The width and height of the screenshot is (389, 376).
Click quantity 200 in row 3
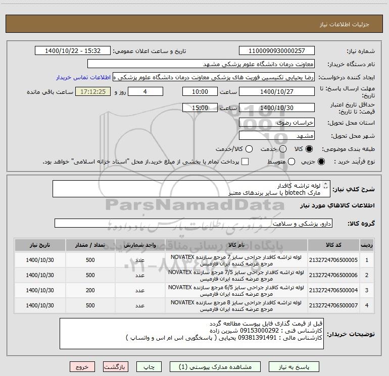point(90,290)
